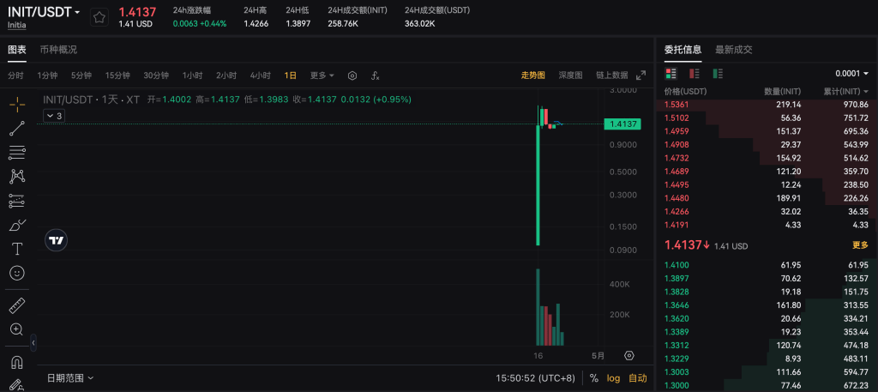878x392 pixels.
Task: Click the 更多 link in order book
Action: point(860,244)
